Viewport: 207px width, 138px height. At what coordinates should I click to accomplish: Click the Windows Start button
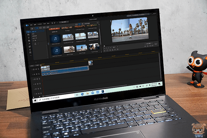35,101
